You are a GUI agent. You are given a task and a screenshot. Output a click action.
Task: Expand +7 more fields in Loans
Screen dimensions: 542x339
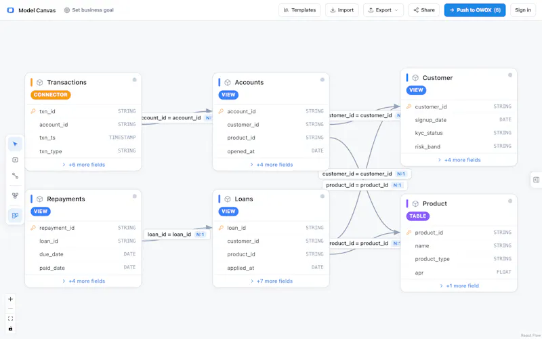(x=272, y=281)
